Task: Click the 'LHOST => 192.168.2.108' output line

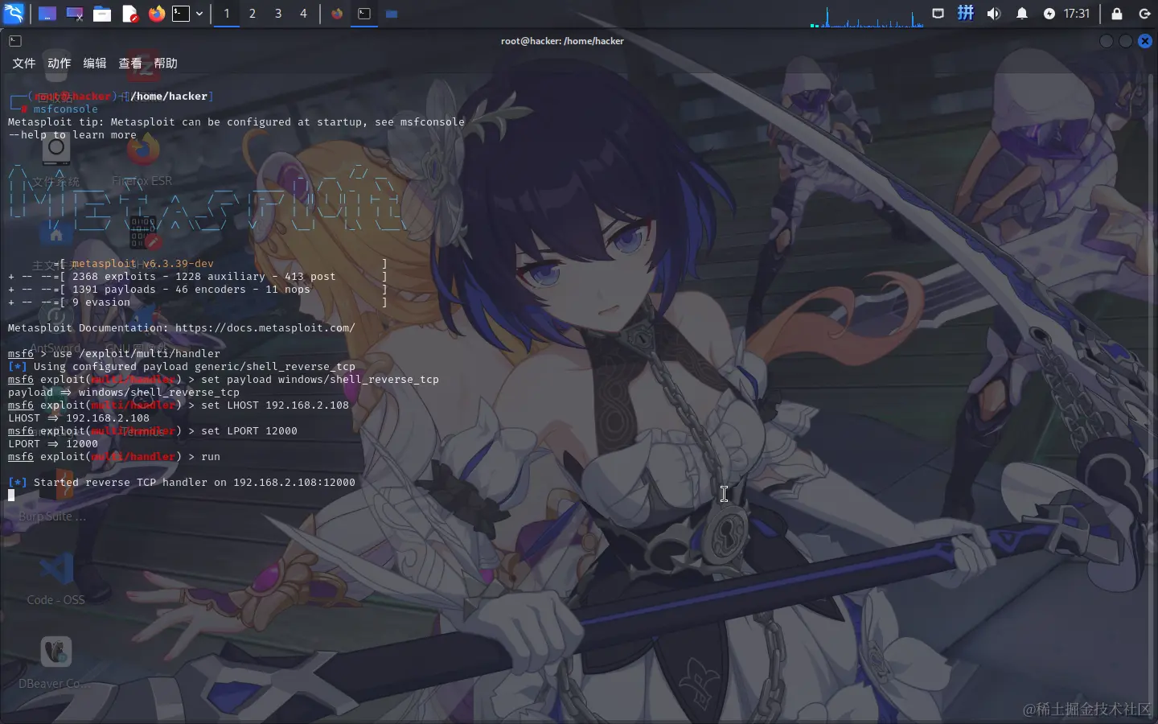Action: (79, 418)
